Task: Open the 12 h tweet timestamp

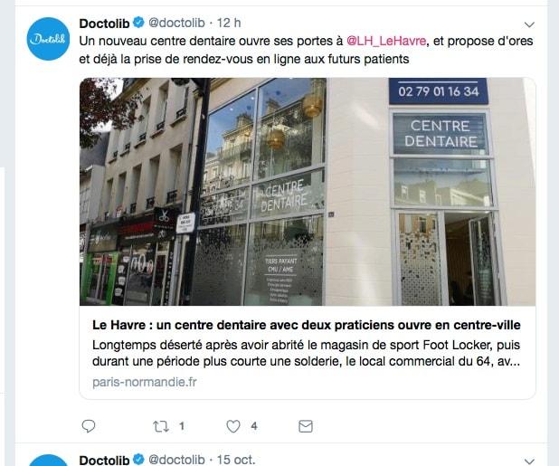Action: [x=229, y=23]
